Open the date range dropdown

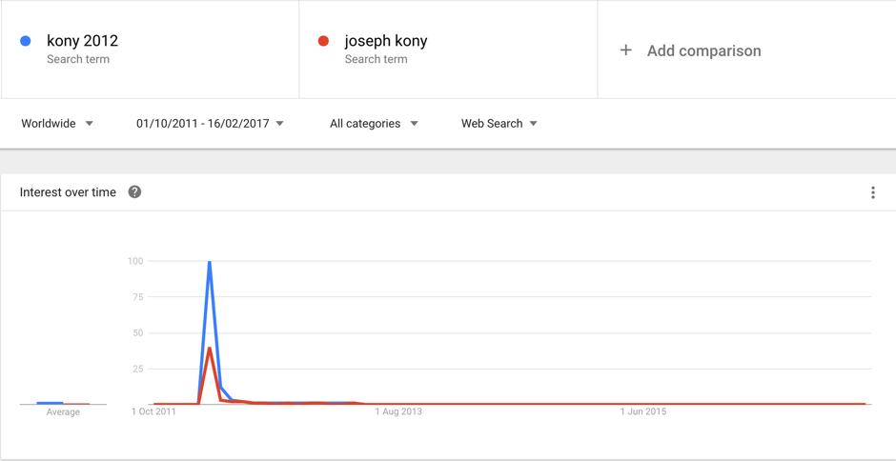point(210,124)
